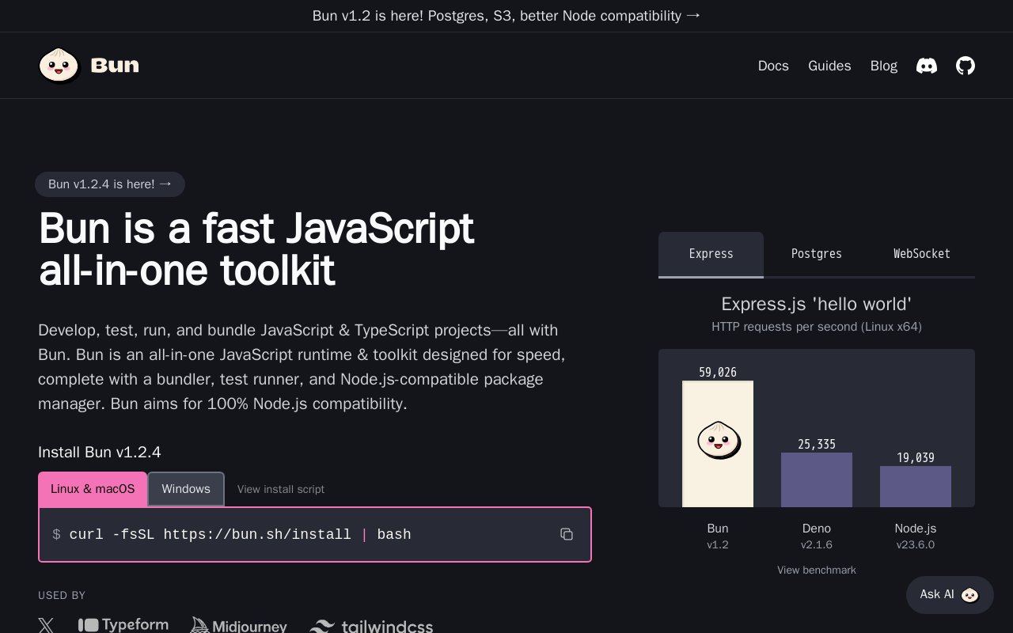Click the main headline 'Bun is a fast JavaScript'
Image resolution: width=1013 pixels, height=633 pixels.
tap(256, 229)
